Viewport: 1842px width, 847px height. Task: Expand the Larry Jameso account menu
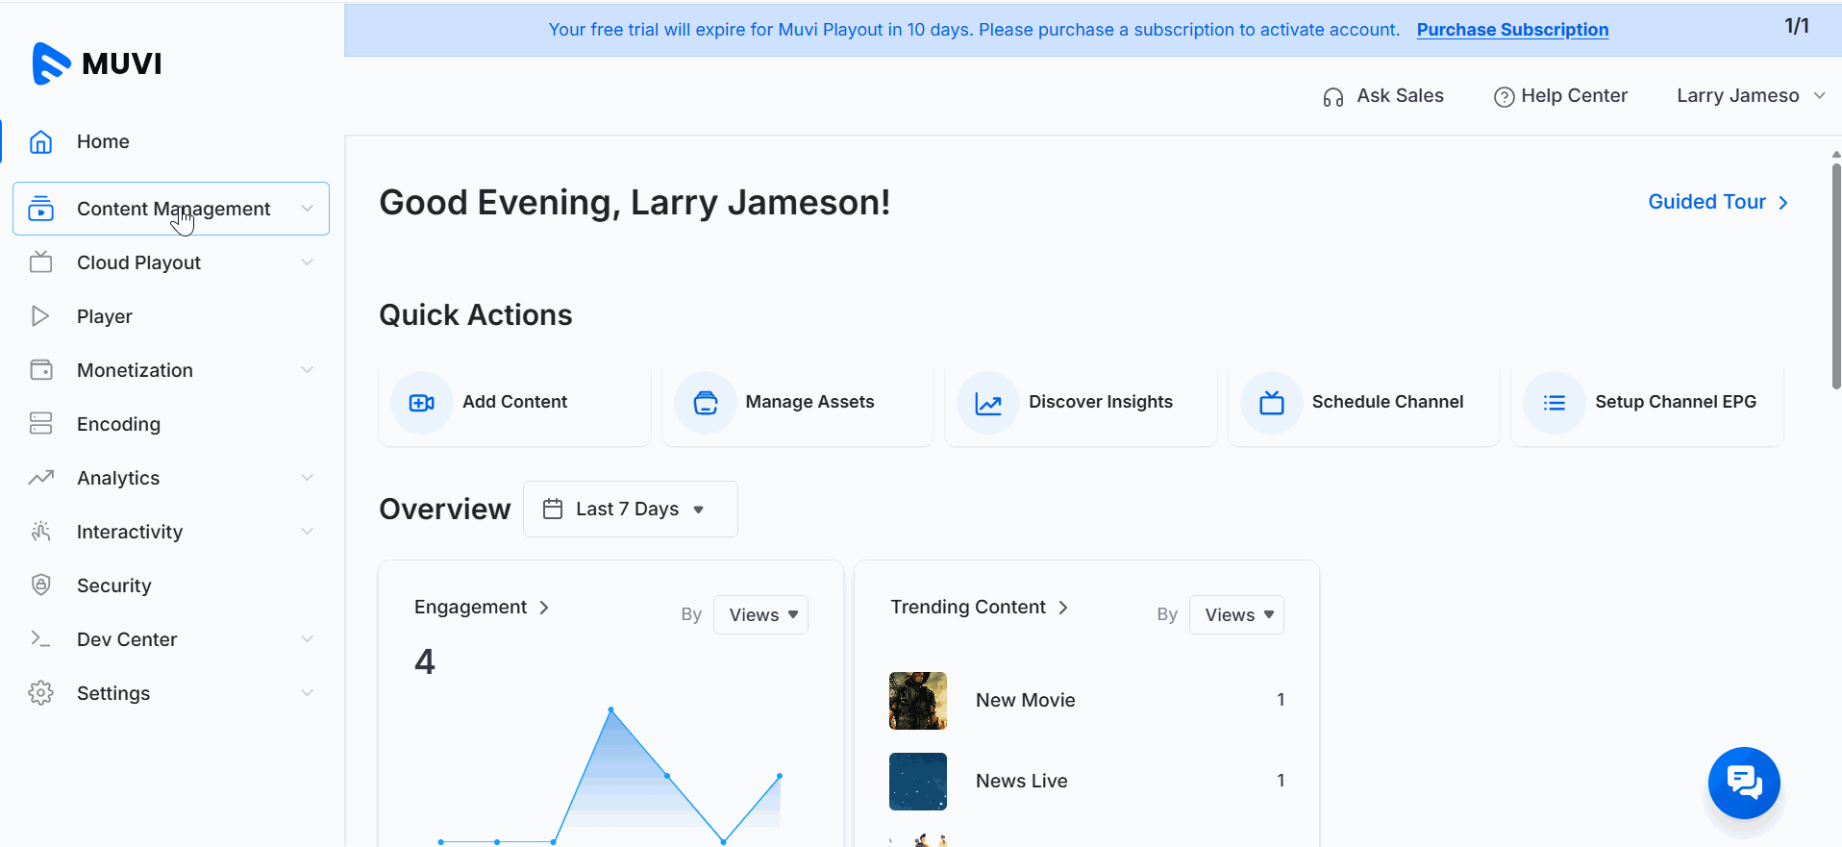(1750, 96)
